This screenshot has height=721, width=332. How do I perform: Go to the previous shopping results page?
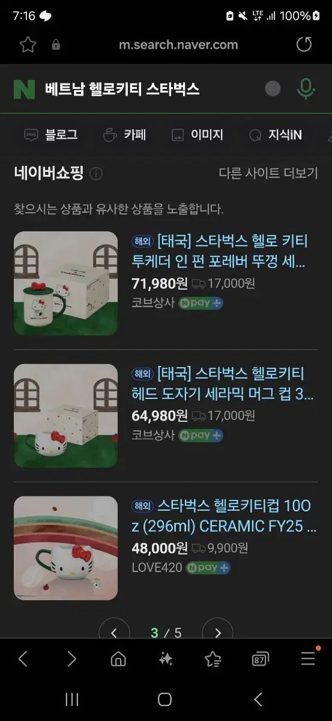114,632
